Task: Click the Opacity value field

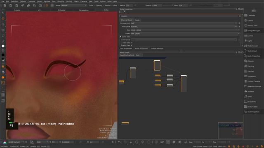Action: click(157, 5)
